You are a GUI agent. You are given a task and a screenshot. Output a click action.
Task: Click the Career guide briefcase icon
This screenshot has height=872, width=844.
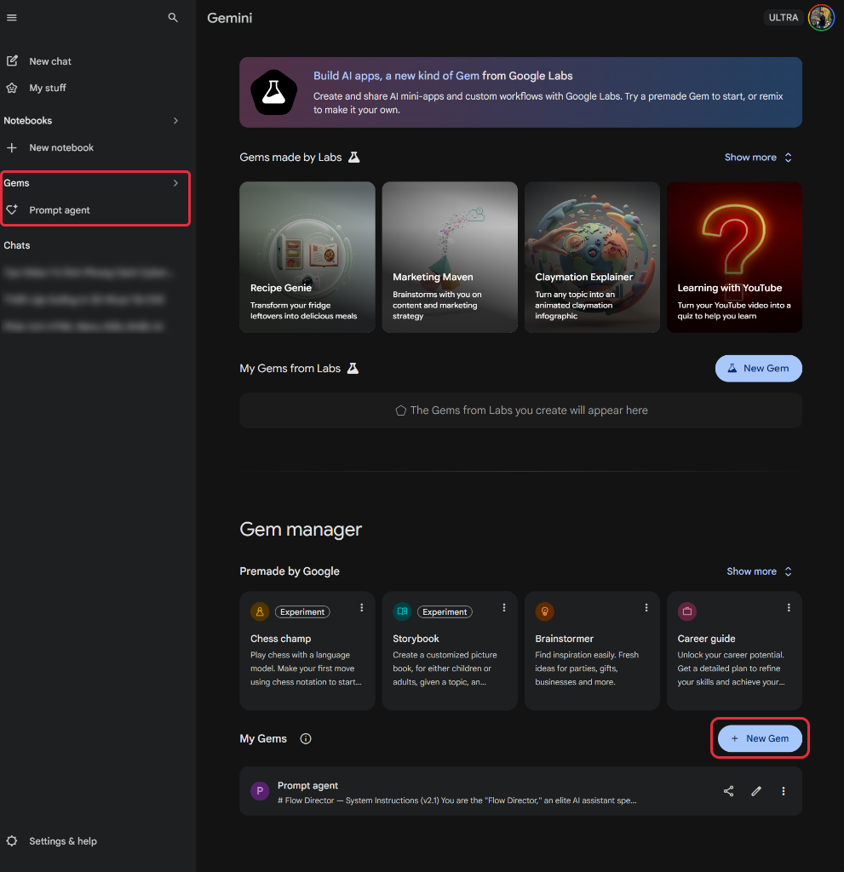click(x=687, y=611)
